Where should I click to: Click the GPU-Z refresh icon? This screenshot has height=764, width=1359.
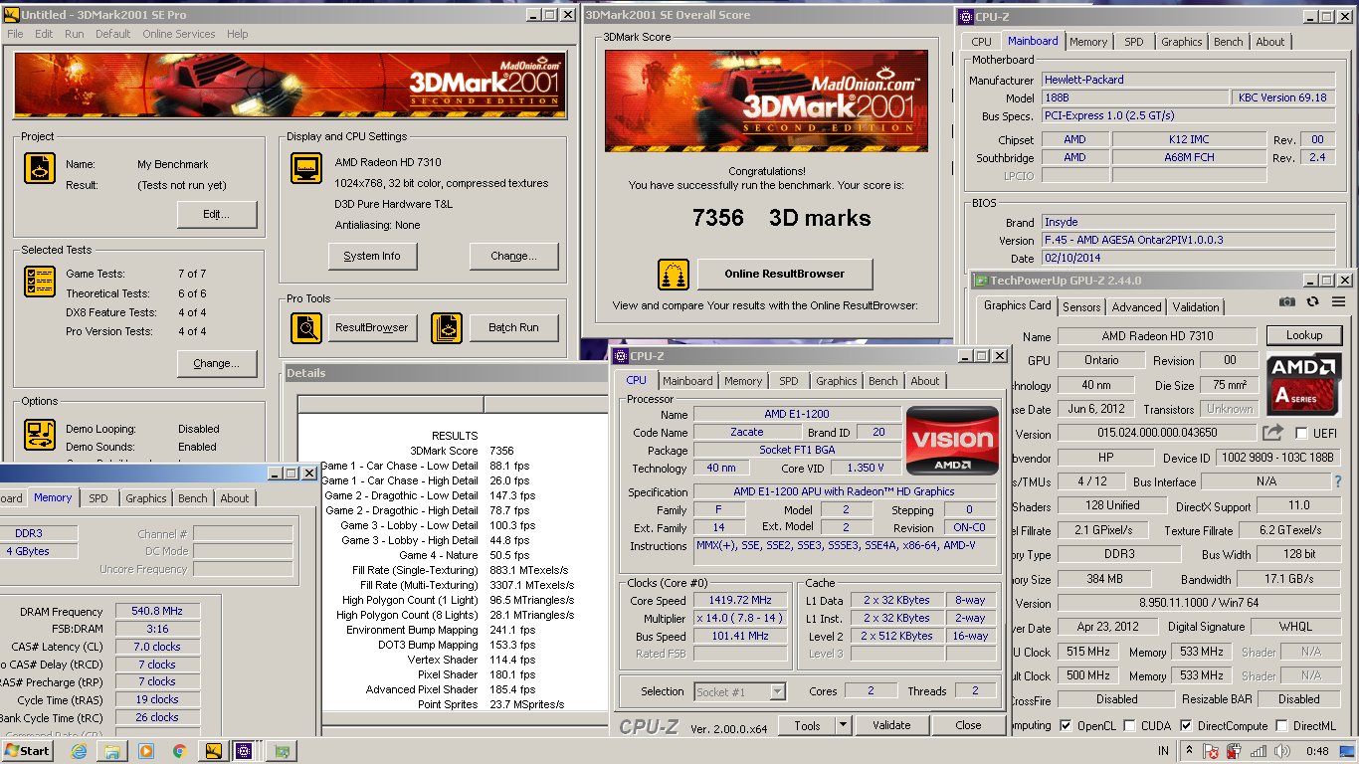pyautogui.click(x=1312, y=301)
